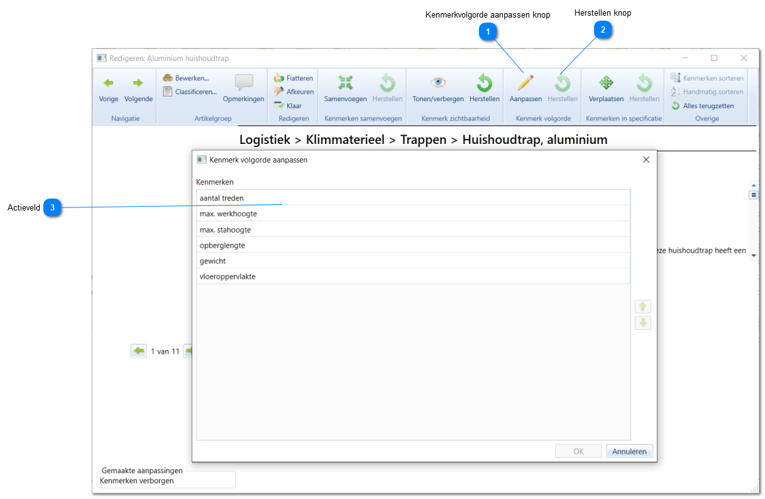This screenshot has width=765, height=499.
Task: Go to Volgende article in ribbon
Action: point(138,89)
